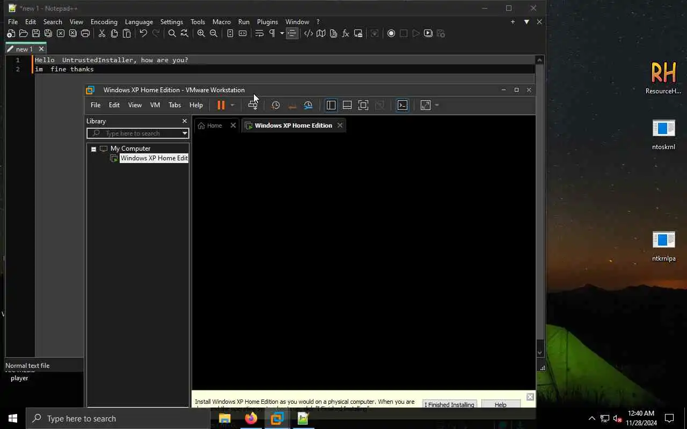Send Ctrl+Alt+Del to the virtual machine
This screenshot has height=429, width=687.
(253, 105)
